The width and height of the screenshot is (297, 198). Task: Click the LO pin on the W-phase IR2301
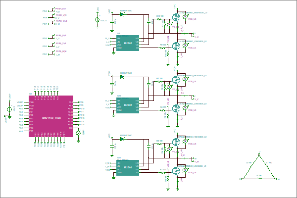137,173
